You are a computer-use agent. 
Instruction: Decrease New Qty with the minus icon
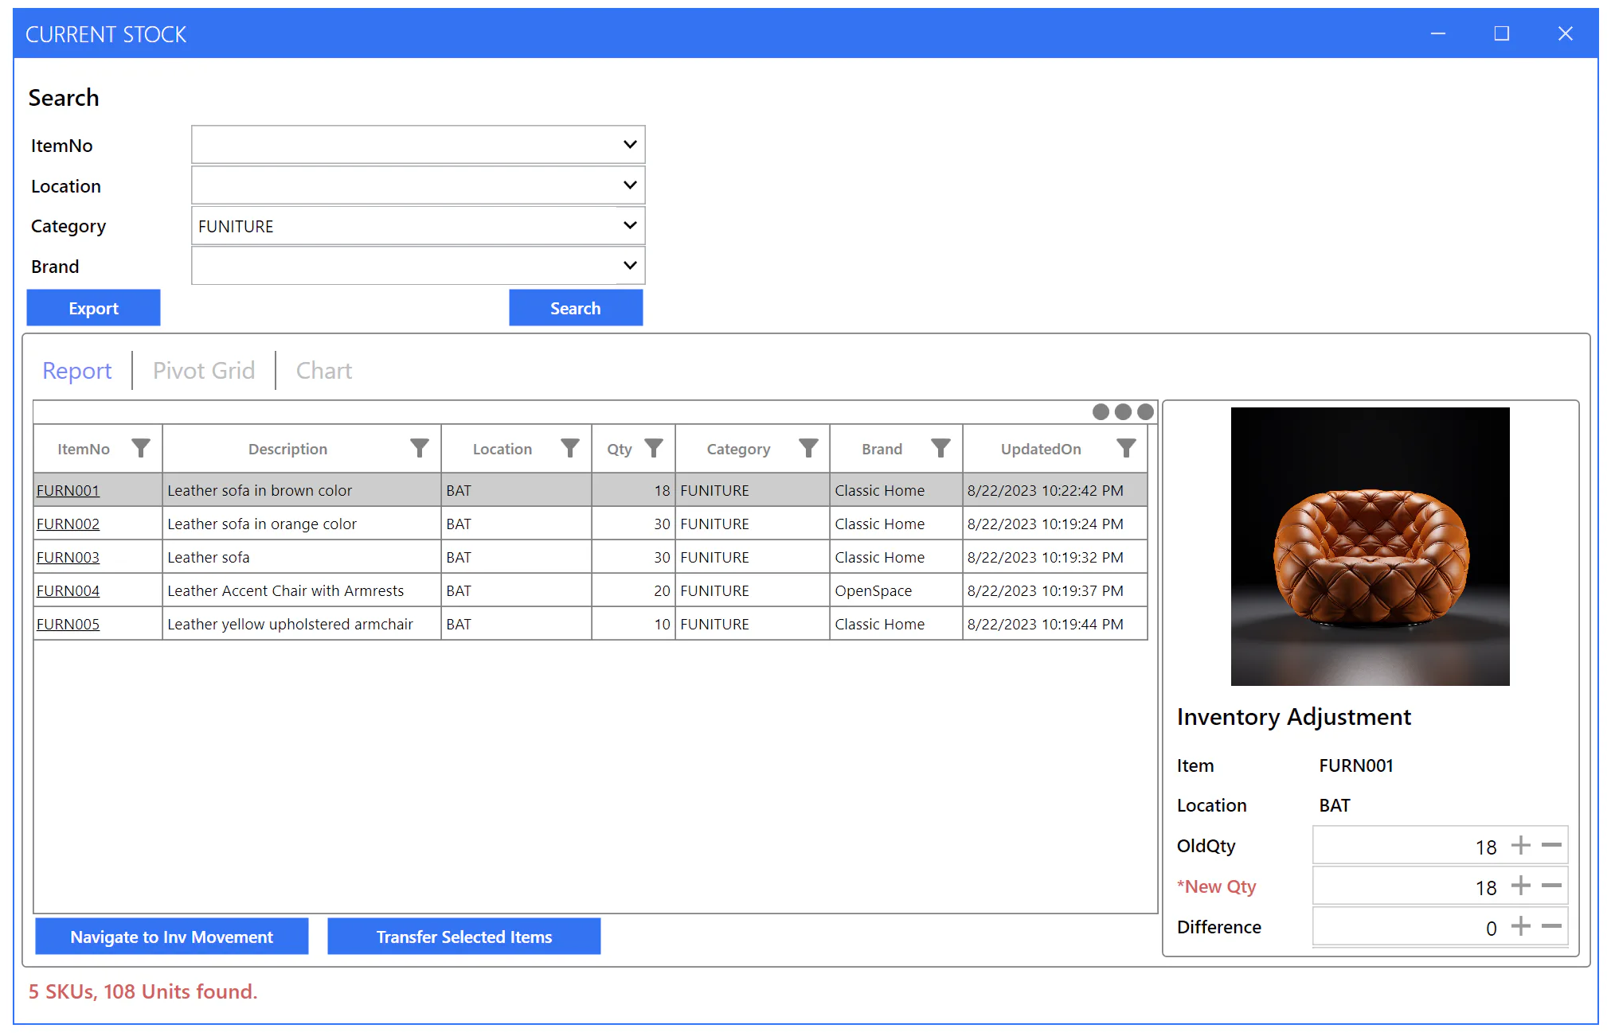[1551, 886]
